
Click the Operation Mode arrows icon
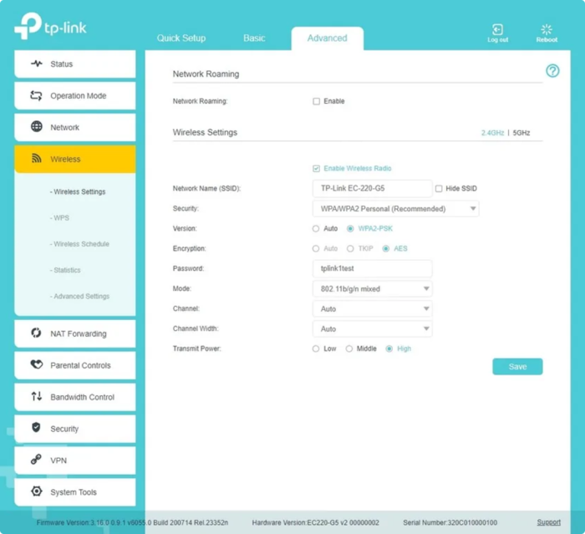pos(36,95)
